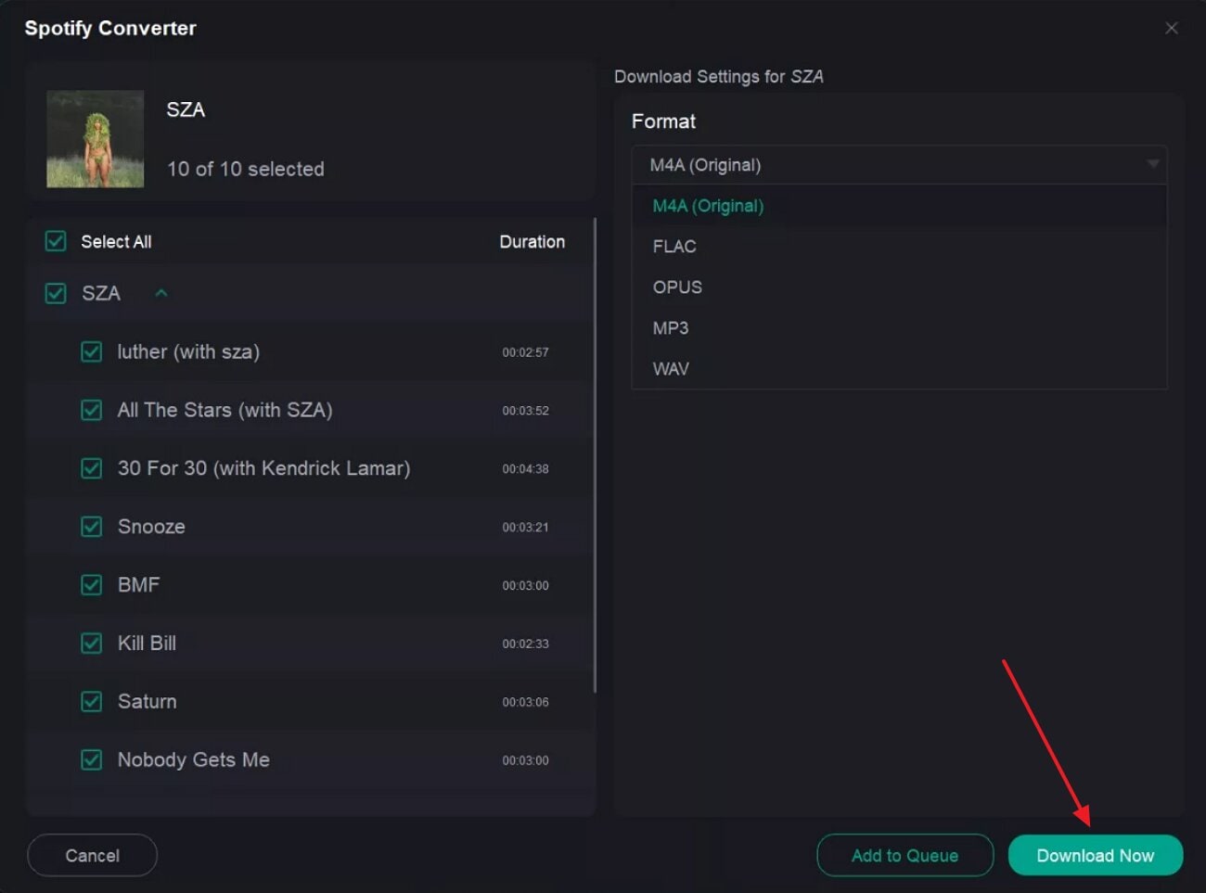Choose FLAC as output format
The image size is (1206, 893).
pos(674,246)
